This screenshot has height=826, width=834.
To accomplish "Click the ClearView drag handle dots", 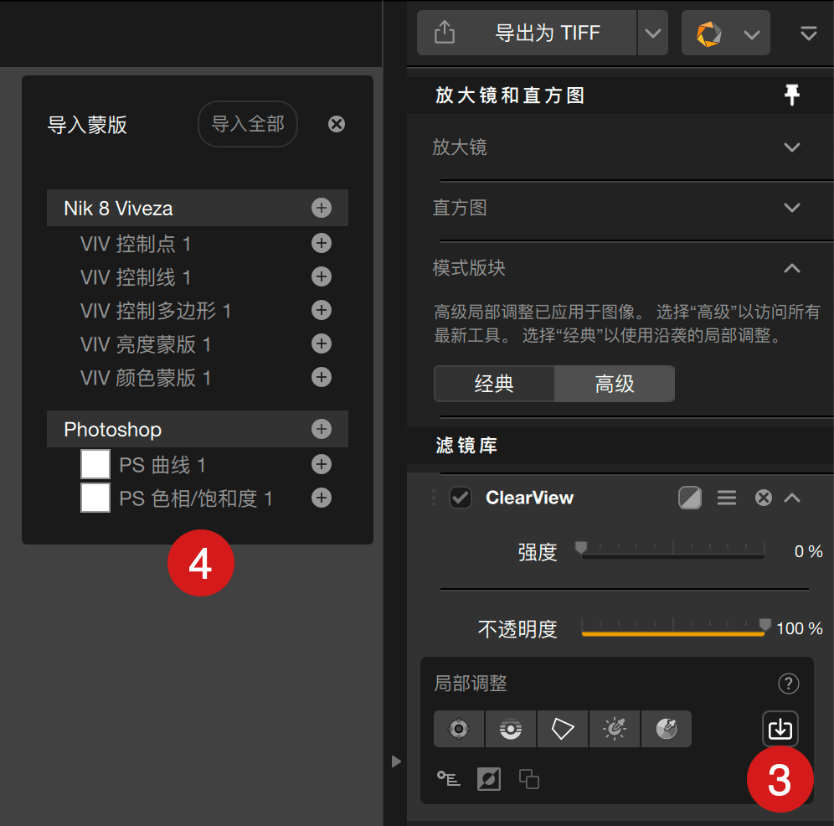I will tap(434, 498).
